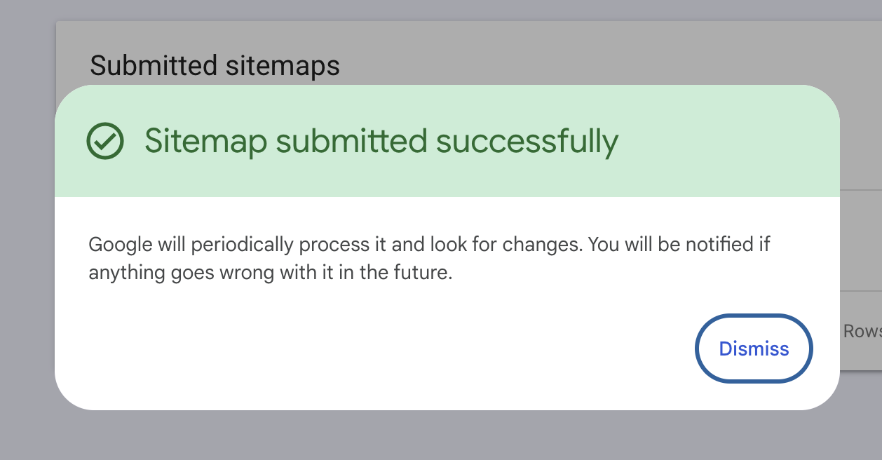Click 'You will be notified' text

click(672, 245)
